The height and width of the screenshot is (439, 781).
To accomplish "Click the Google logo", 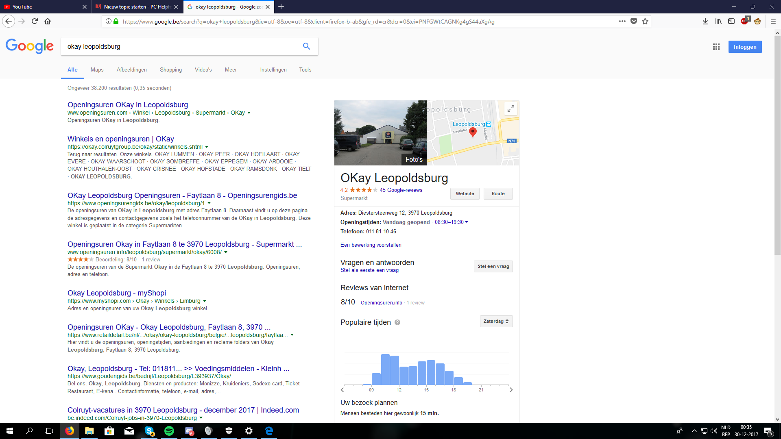I will 30,46.
